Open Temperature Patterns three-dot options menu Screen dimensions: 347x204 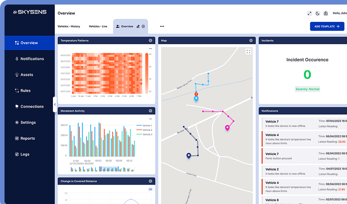point(150,49)
